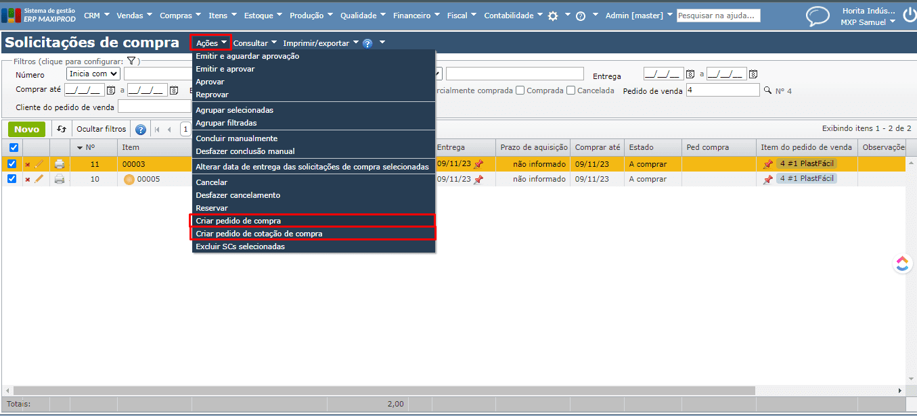This screenshot has height=416, width=917.
Task: Open the MXP Samuel user dropdown
Action: [868, 22]
